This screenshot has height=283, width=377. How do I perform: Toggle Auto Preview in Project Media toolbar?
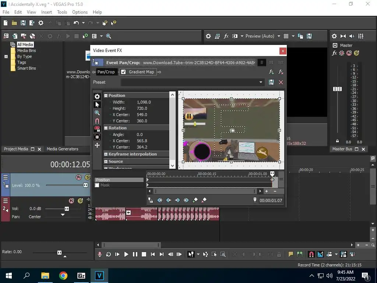click(85, 36)
